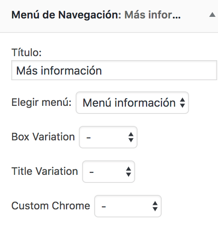Viewport: 218px width, 231px height.
Task: Click the Custom Chrome select arrows
Action: click(155, 206)
